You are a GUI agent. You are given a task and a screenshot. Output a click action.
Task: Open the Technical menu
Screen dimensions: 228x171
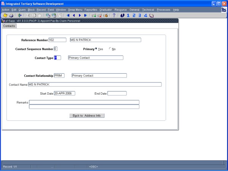coord(148,10)
